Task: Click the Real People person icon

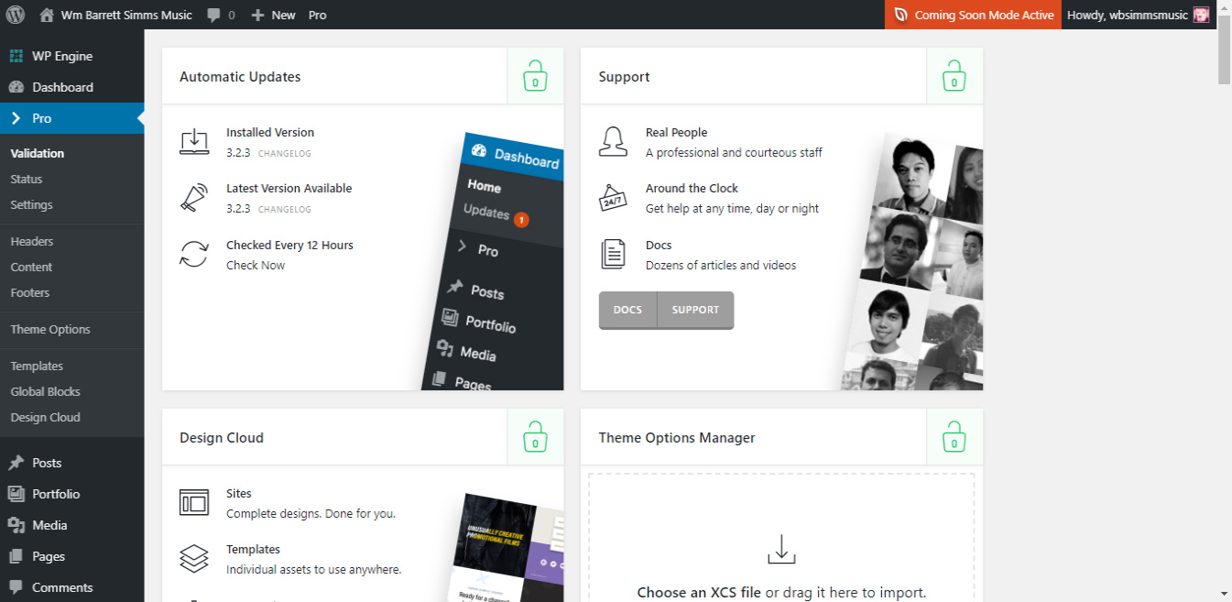Action: tap(614, 142)
